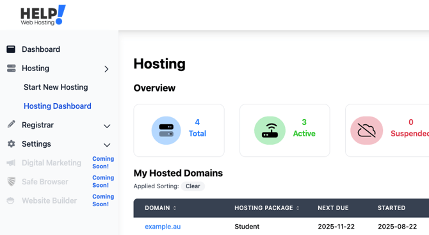Click the Digital Marketing megaphone icon
Screen dimensions: 429x235
coord(11,163)
